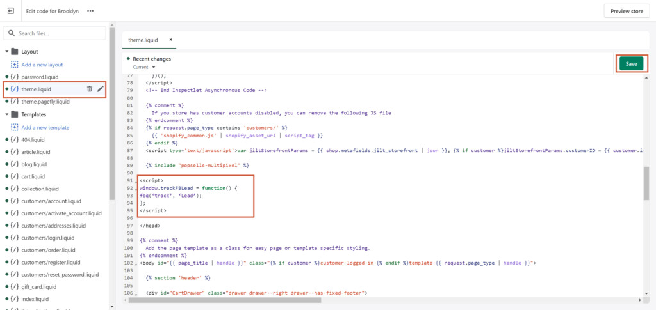Open index.liquid template
The height and width of the screenshot is (310, 656).
click(x=35, y=299)
